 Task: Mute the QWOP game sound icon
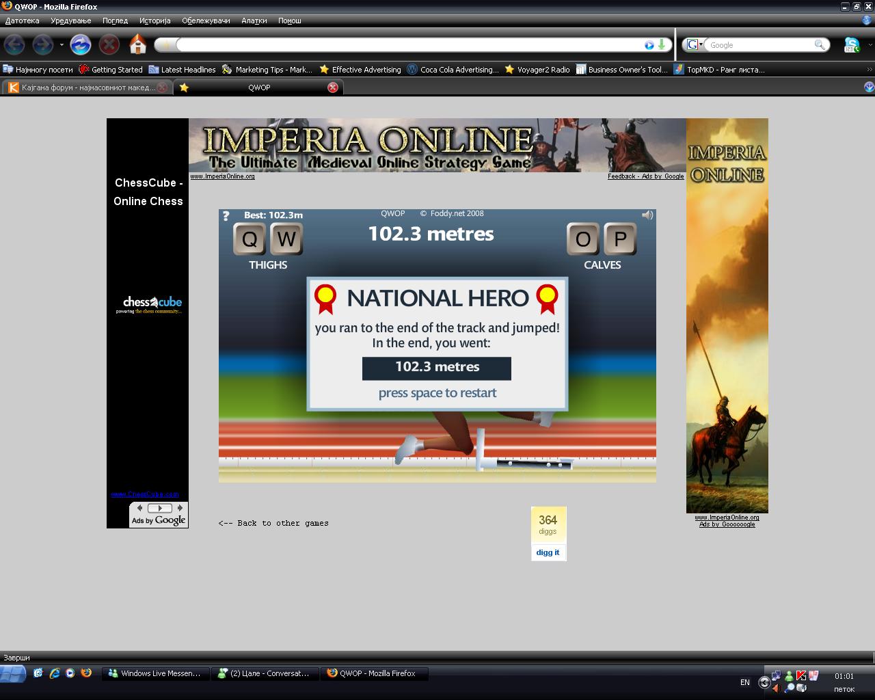[x=647, y=215]
